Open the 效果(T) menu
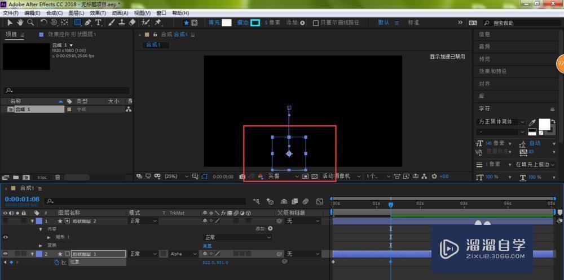 pyautogui.click(x=98, y=13)
